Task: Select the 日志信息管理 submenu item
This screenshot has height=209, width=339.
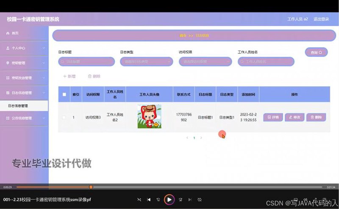Action: (x=24, y=106)
